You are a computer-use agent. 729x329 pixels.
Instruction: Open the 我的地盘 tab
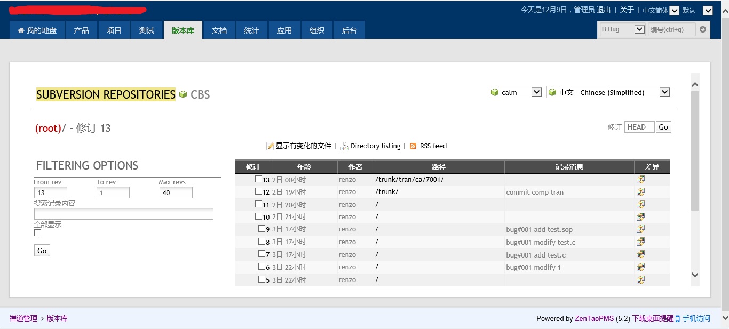[x=37, y=30]
